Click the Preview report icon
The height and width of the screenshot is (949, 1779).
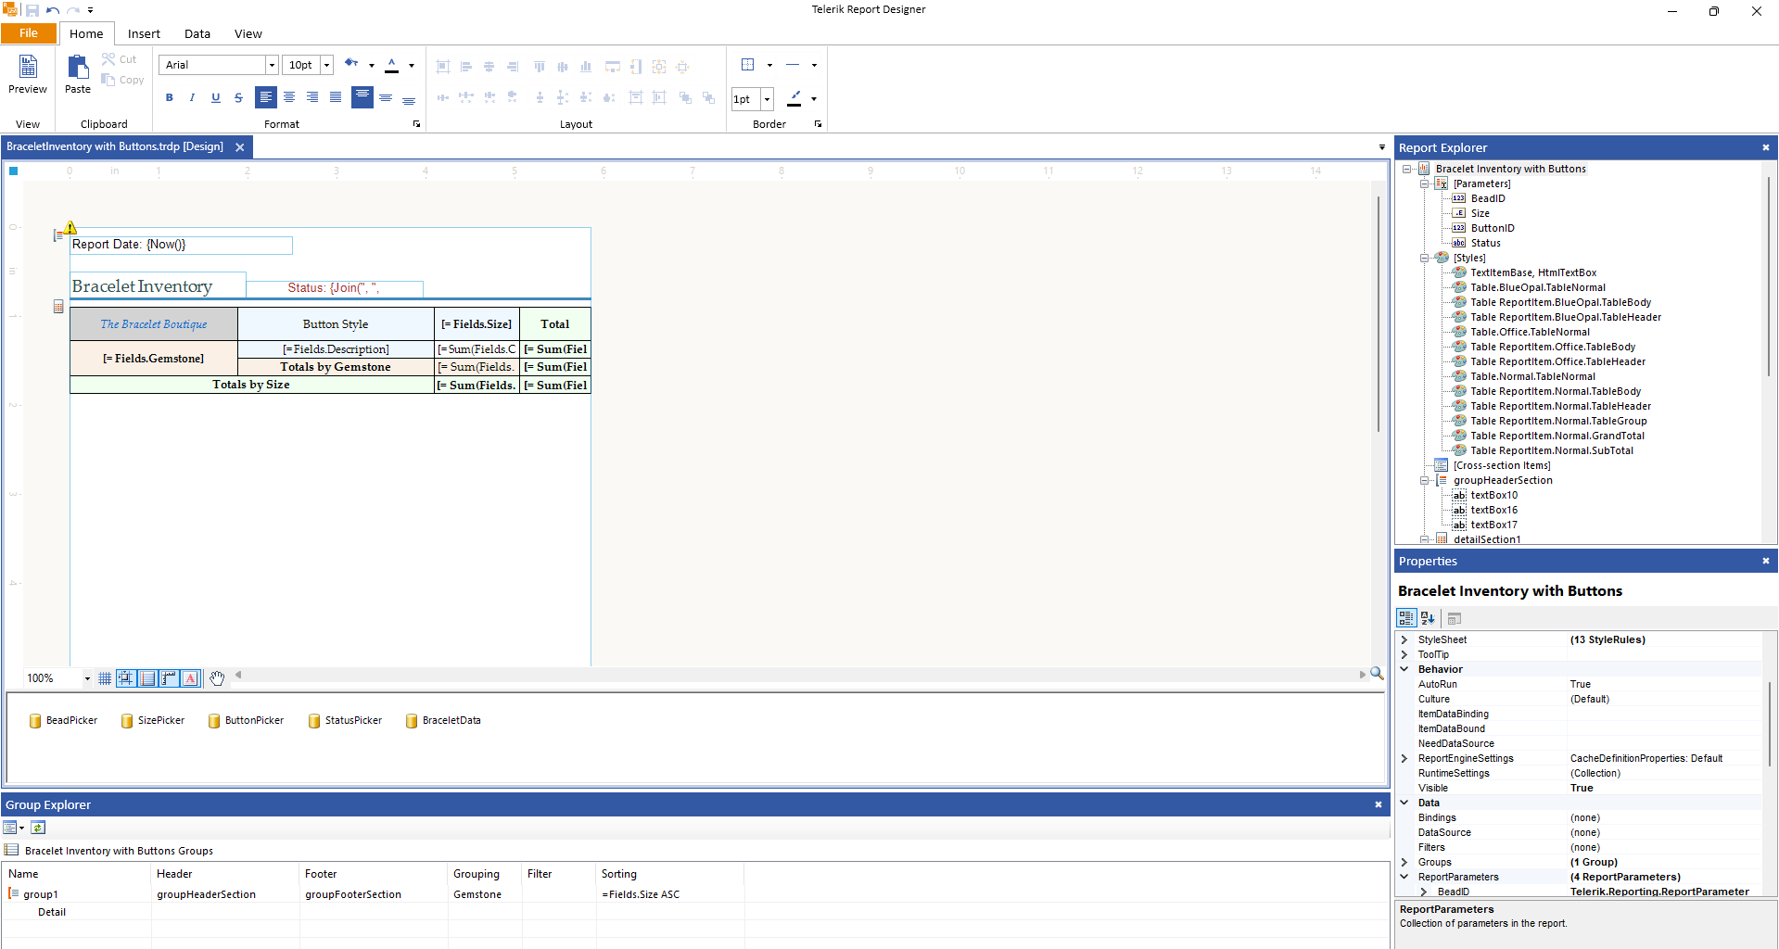point(28,73)
